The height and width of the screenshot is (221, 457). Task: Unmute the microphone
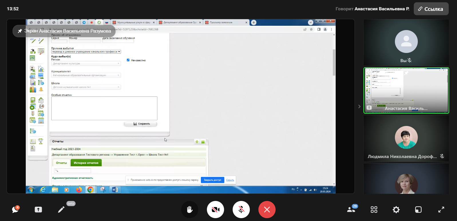point(241,210)
